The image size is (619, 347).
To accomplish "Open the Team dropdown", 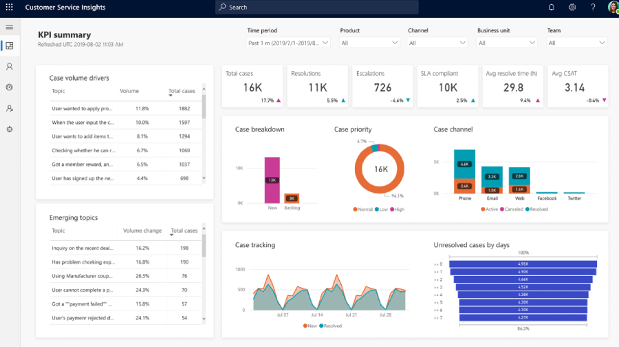I will point(576,43).
